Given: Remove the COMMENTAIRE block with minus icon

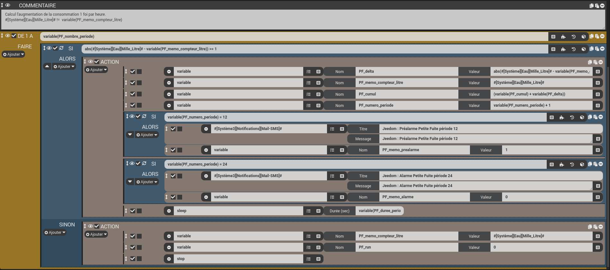Looking at the screenshot, I should (602, 6).
